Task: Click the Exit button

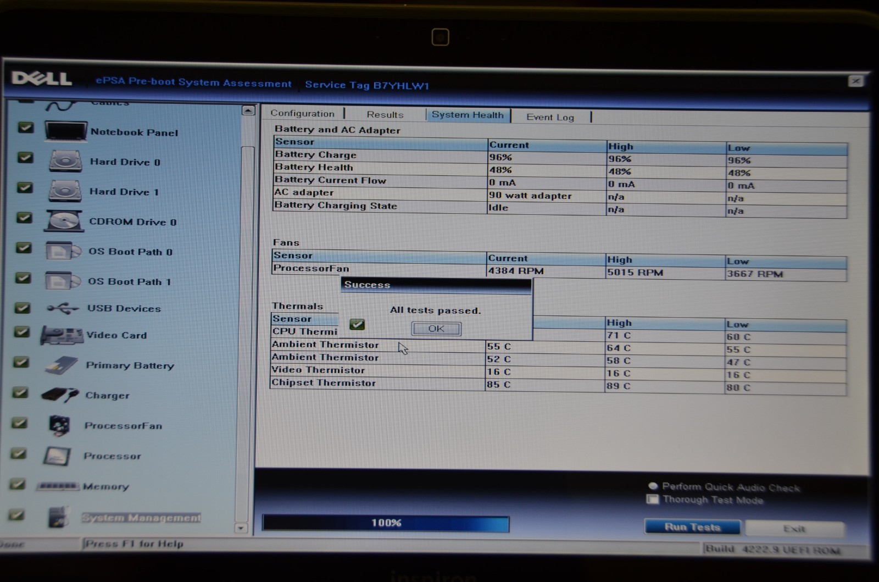Action: pos(794,529)
